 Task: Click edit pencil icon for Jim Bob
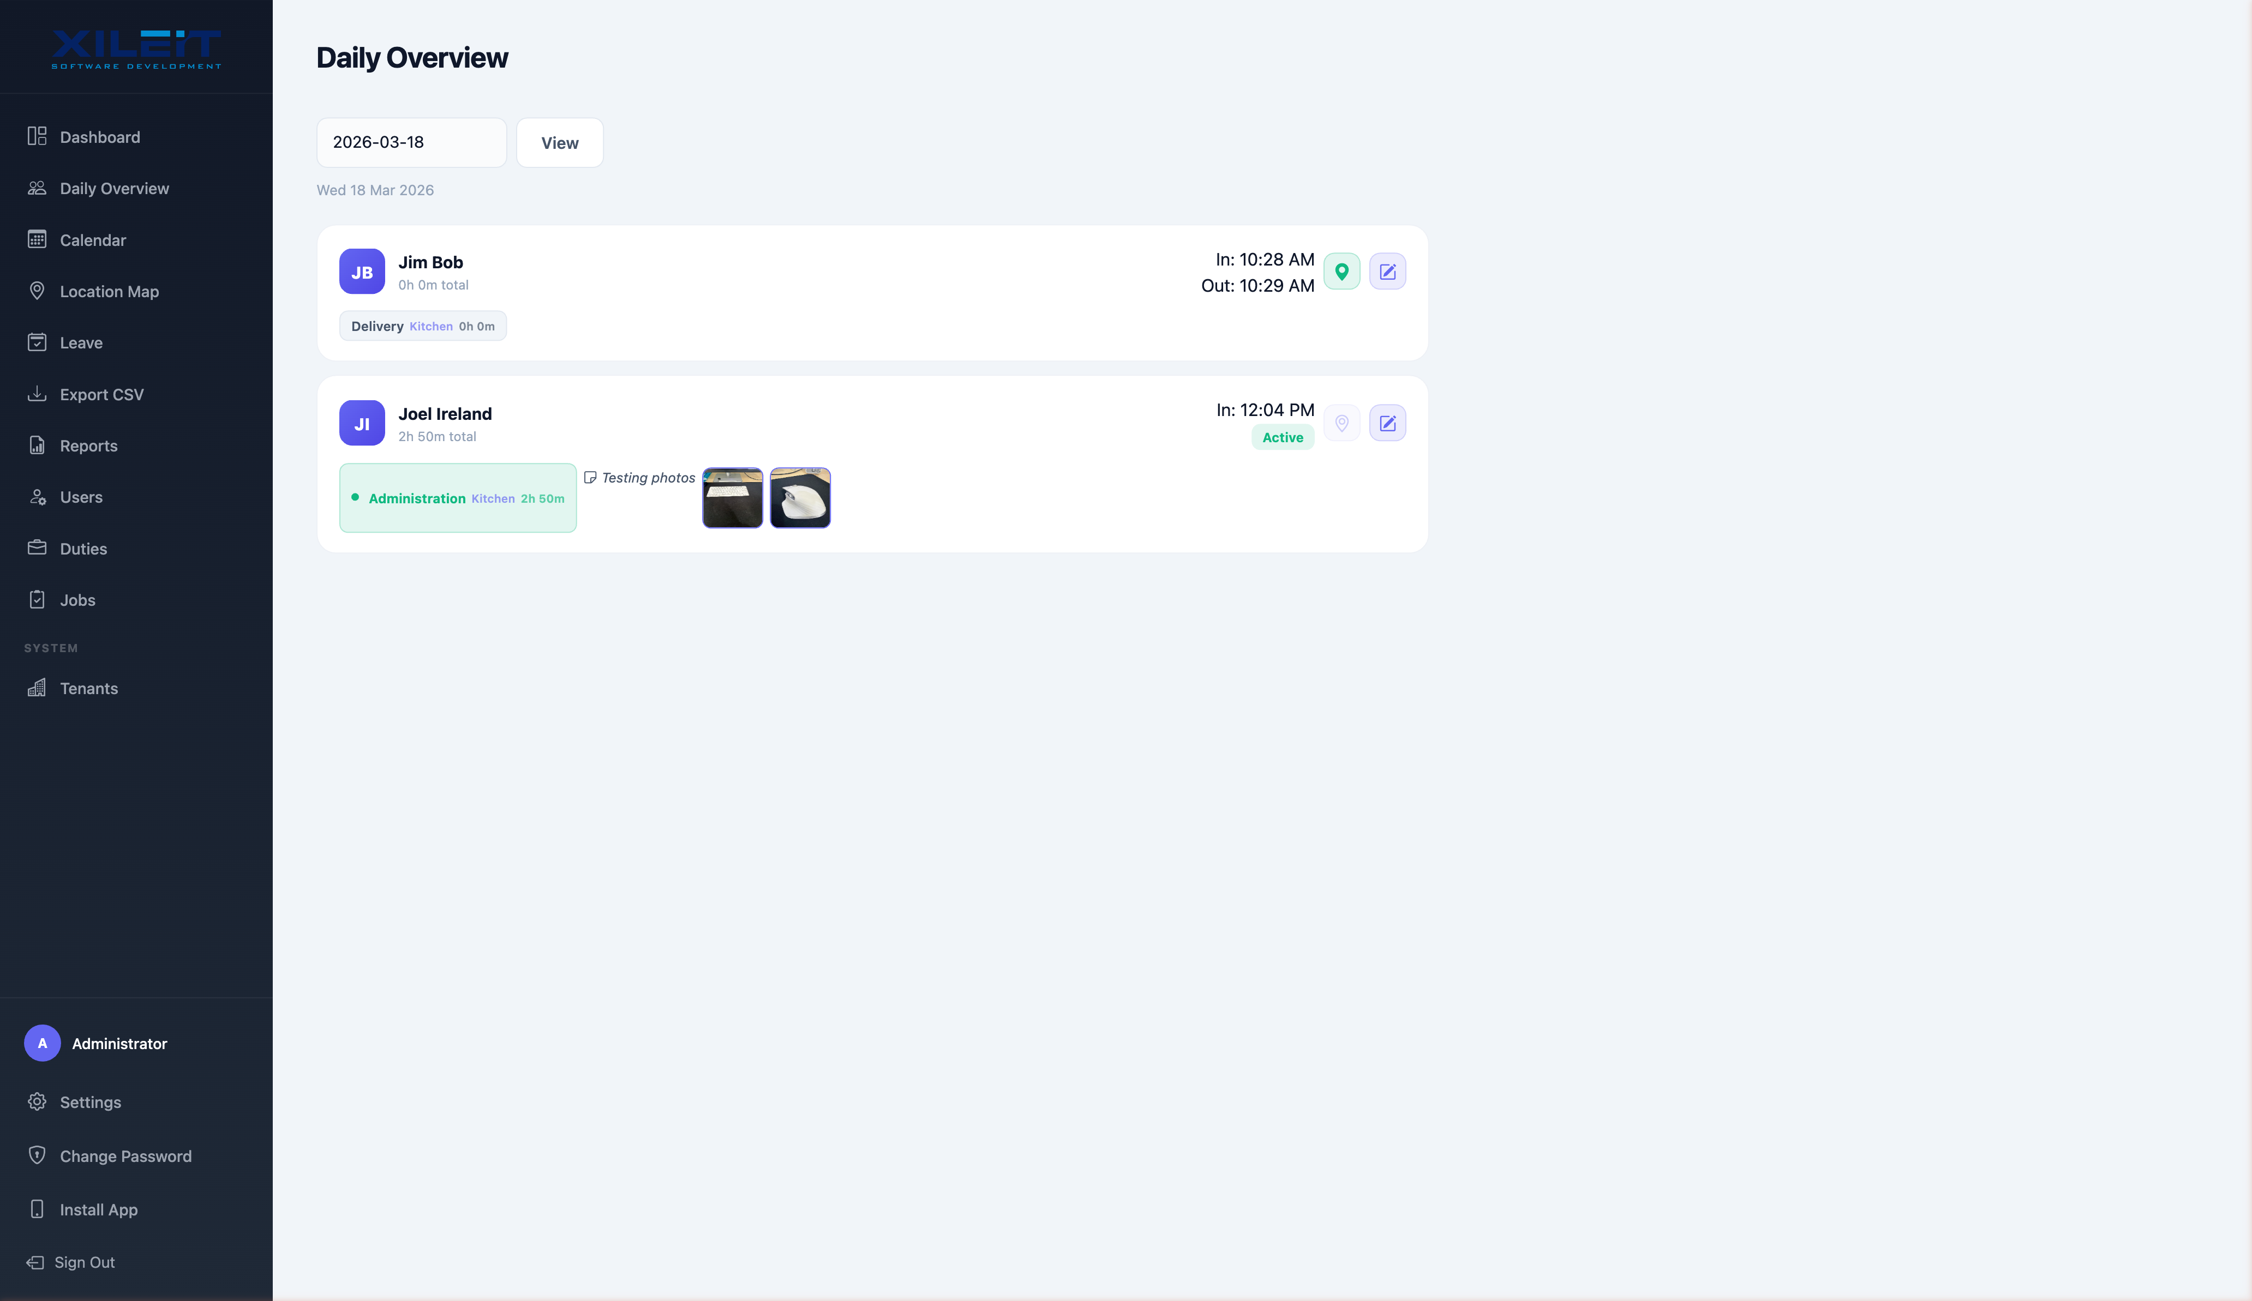coord(1387,272)
